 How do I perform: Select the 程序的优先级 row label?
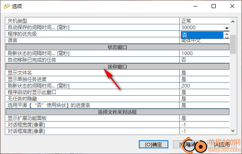click(x=22, y=34)
